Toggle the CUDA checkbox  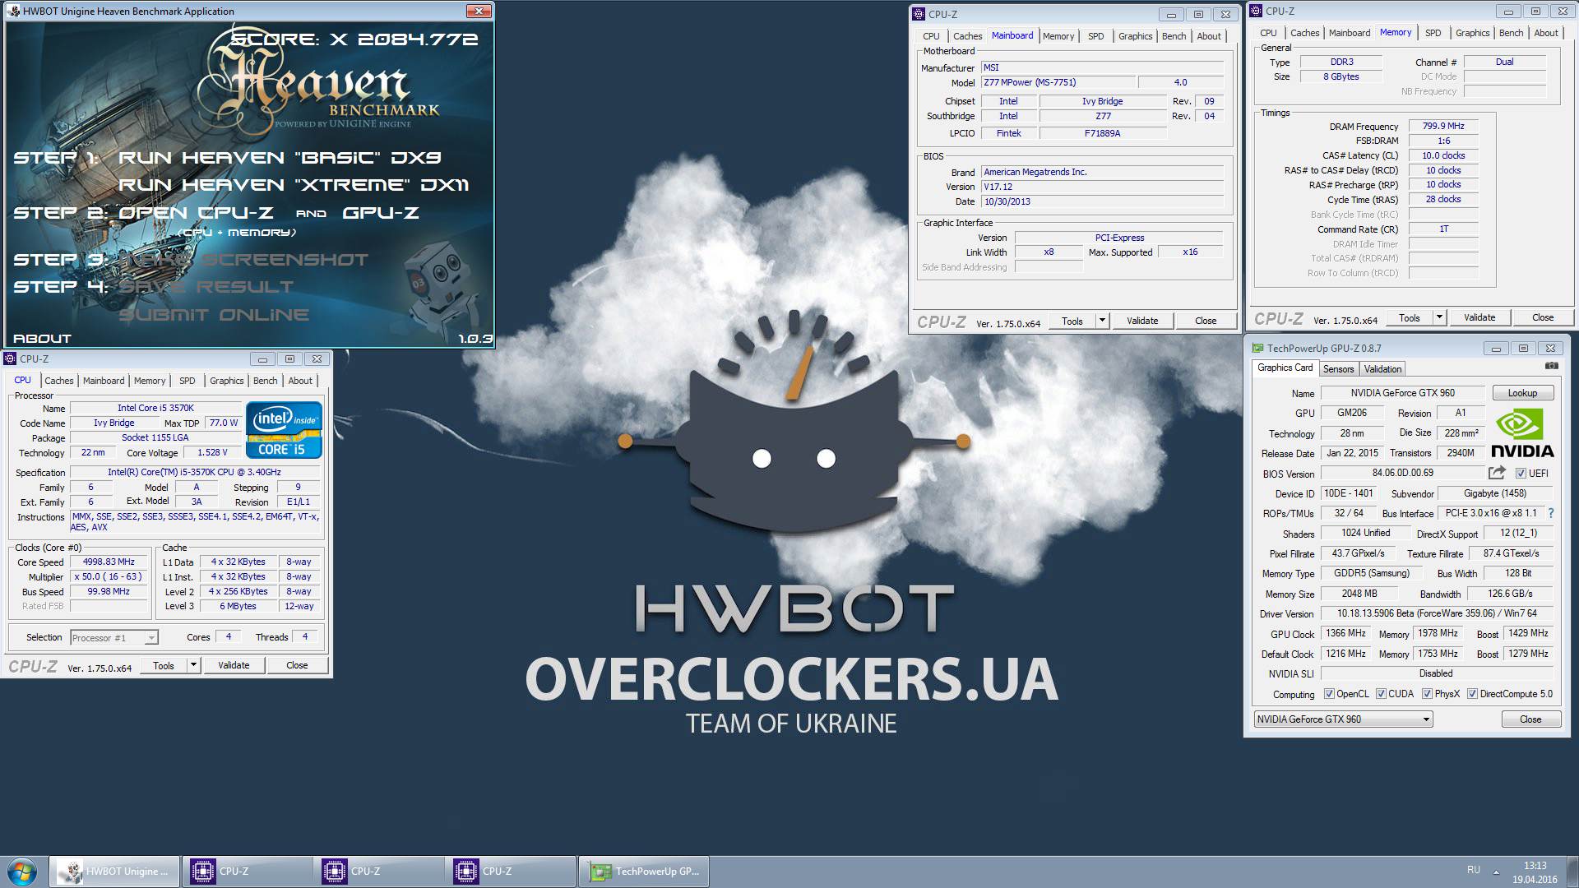1381,694
